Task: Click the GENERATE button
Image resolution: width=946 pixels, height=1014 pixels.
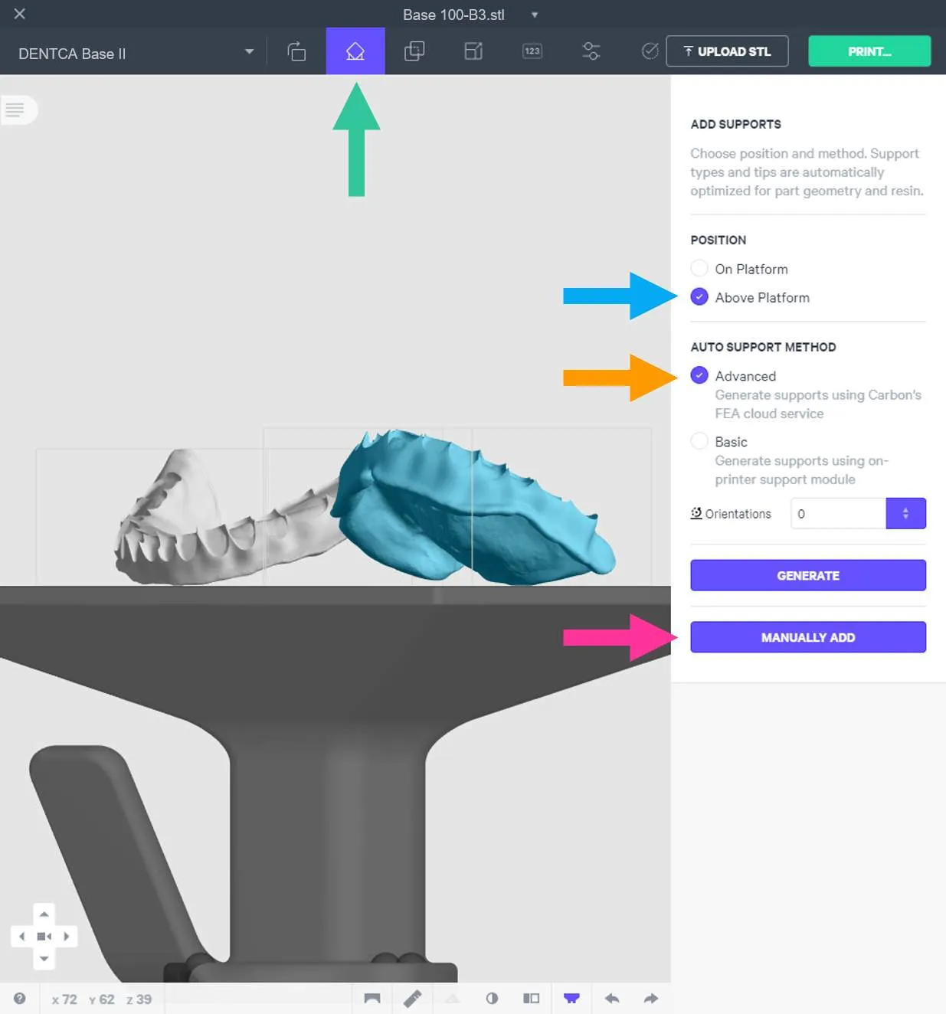Action: click(808, 575)
